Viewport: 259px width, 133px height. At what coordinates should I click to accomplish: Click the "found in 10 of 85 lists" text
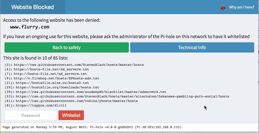[x=36, y=58]
